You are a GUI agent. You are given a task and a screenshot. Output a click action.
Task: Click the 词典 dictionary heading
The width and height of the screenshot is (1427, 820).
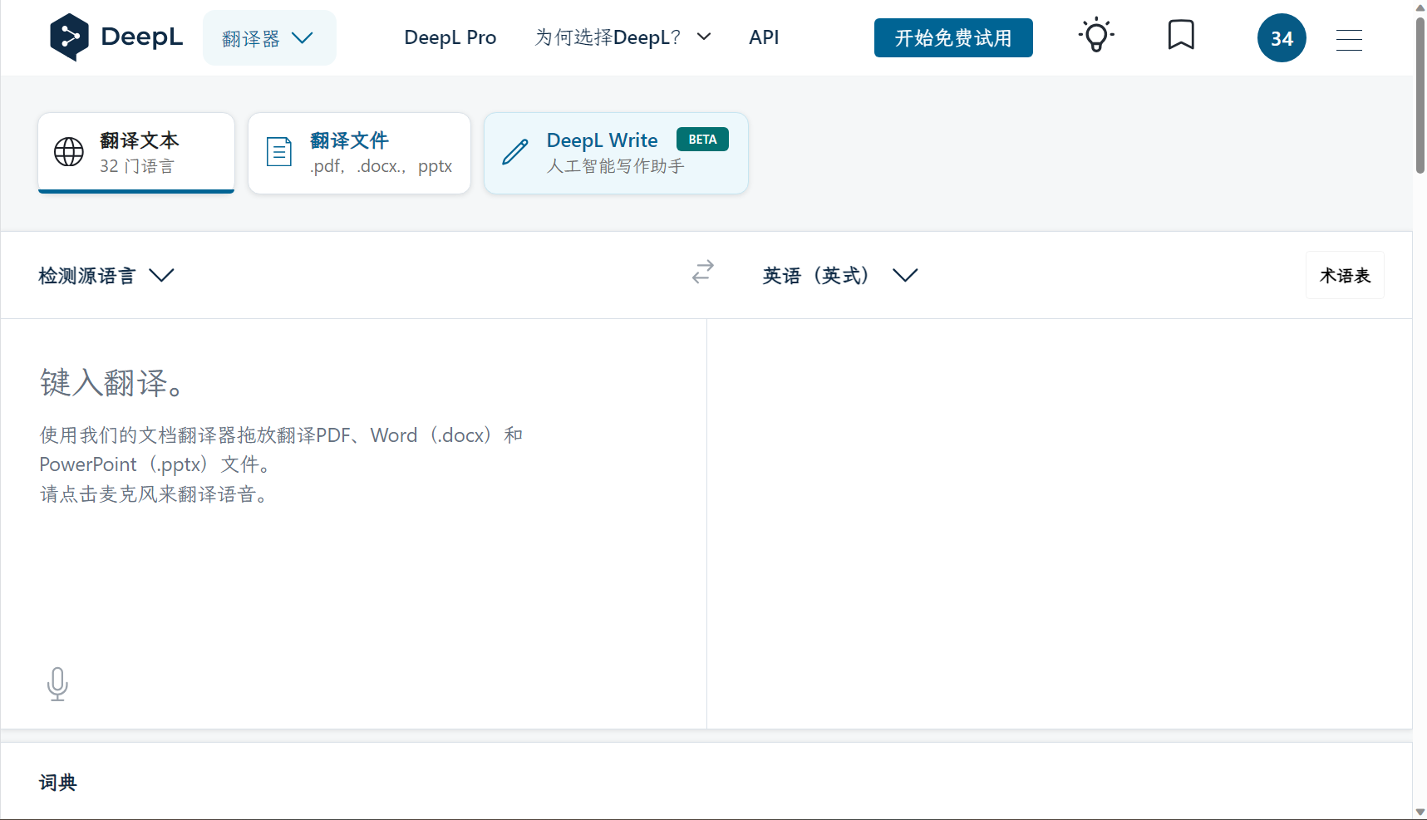point(57,783)
